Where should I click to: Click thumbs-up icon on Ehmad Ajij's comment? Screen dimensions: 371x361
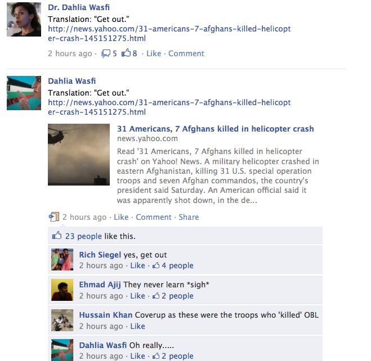tap(156, 296)
